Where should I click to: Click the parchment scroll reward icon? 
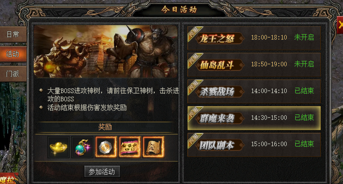(x=153, y=147)
